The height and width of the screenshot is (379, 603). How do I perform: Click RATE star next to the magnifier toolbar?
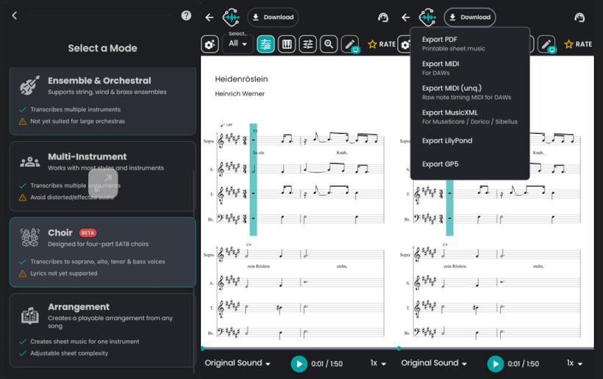[x=382, y=44]
